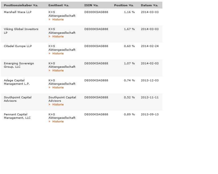The image size is (218, 174).
Task: Sort ISIN ascending with up triangle
Action: [x=97, y=5]
